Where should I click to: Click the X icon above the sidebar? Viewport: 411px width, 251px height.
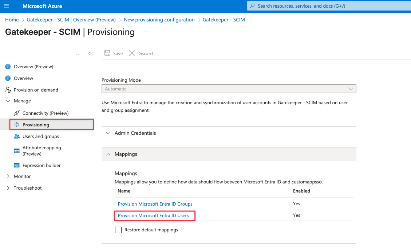[77, 53]
